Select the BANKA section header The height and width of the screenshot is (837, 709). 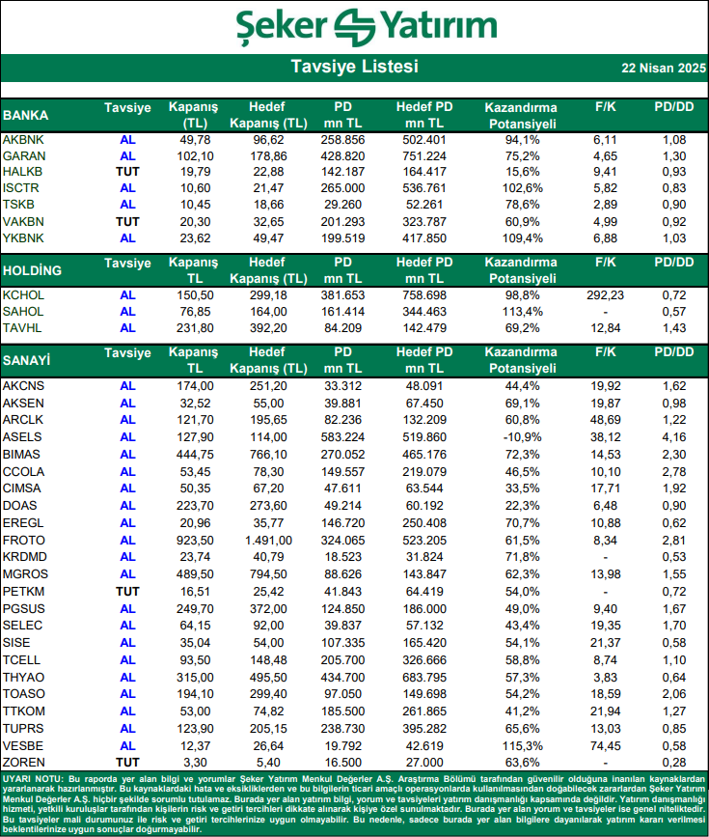[x=26, y=116]
